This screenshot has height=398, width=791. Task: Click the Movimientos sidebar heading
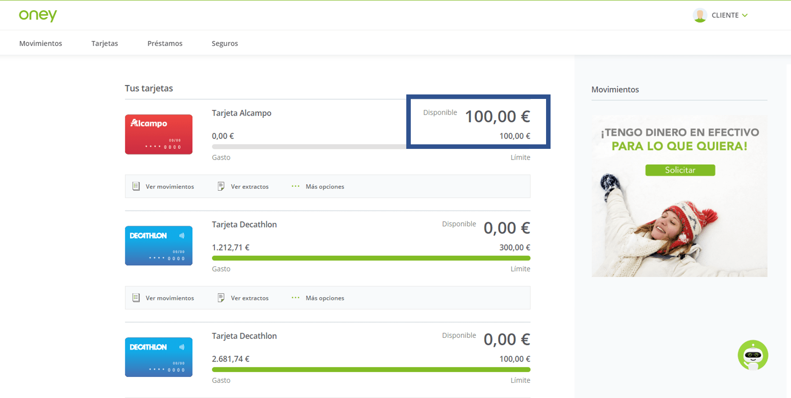pos(615,89)
